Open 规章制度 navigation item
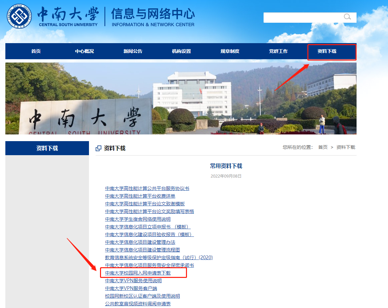 230,51
